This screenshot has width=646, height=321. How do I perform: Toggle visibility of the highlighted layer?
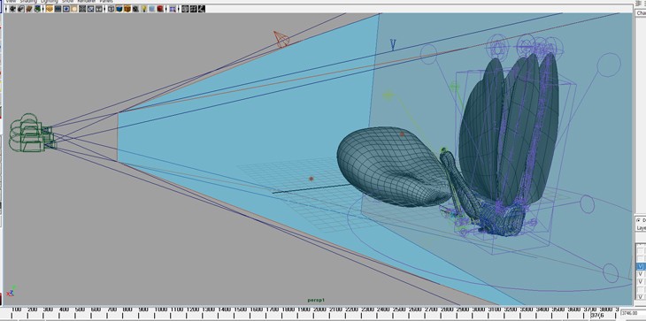coord(640,266)
